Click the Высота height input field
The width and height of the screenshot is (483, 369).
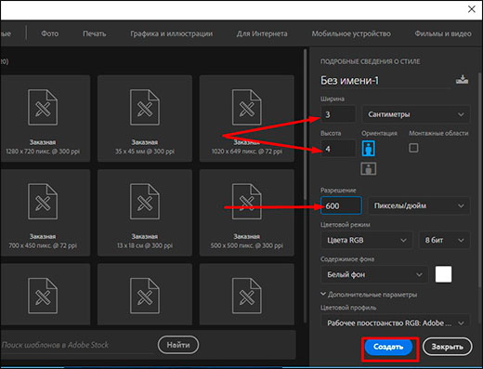pyautogui.click(x=338, y=149)
